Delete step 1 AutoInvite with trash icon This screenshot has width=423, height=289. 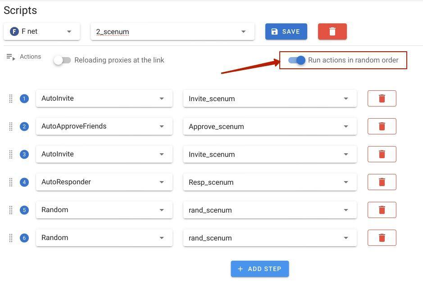382,98
